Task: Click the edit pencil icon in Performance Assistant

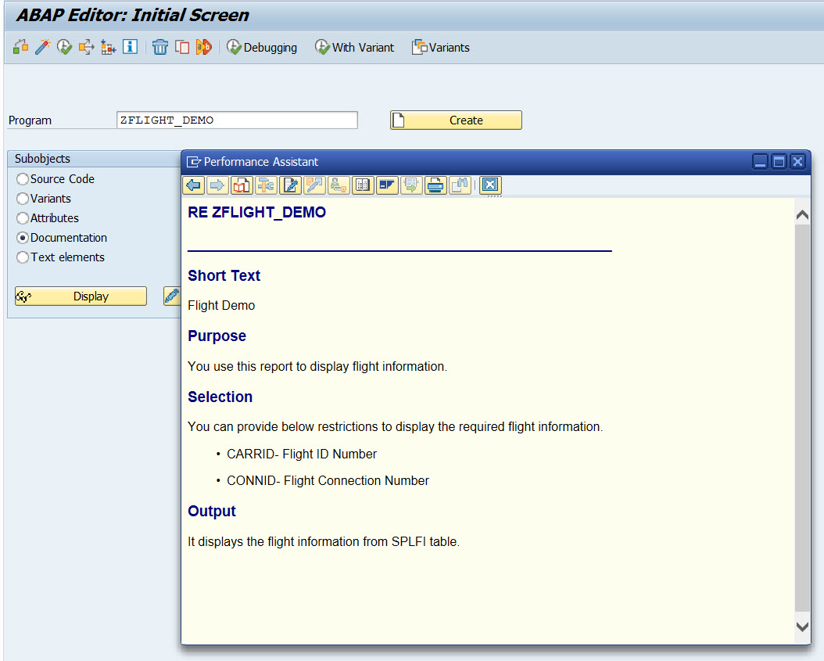Action: click(x=290, y=185)
